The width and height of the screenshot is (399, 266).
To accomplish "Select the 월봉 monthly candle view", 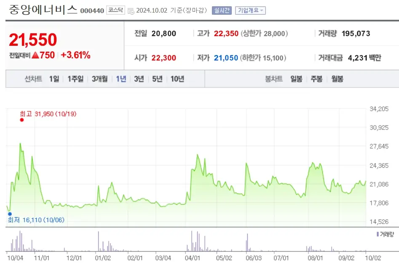I will (336, 79).
